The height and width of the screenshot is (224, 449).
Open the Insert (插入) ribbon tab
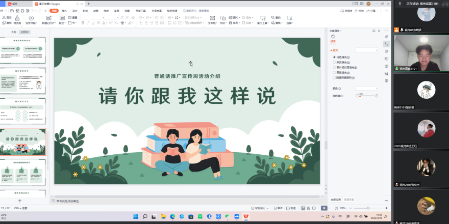(64, 10)
